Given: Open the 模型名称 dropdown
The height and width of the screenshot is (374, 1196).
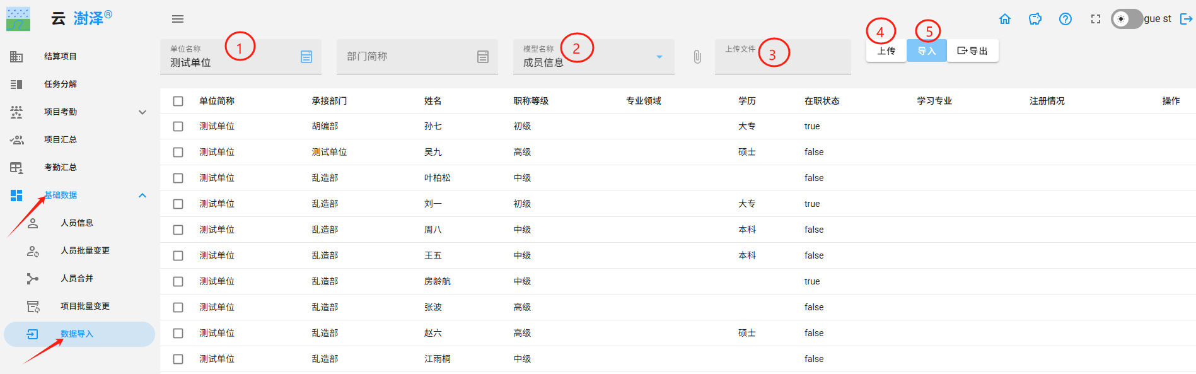Looking at the screenshot, I should 659,57.
